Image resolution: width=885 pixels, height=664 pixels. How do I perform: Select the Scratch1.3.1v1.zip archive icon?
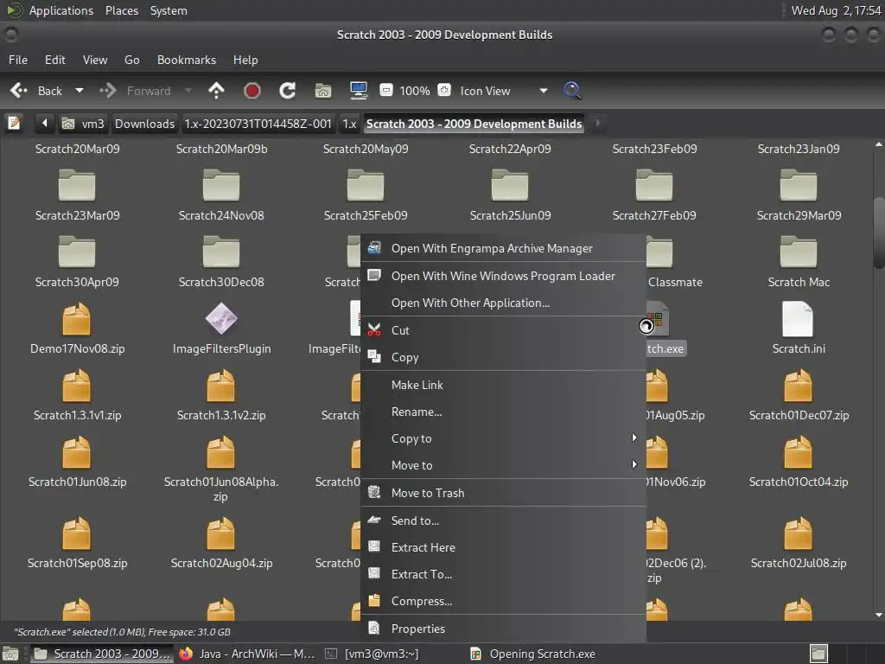coord(77,386)
